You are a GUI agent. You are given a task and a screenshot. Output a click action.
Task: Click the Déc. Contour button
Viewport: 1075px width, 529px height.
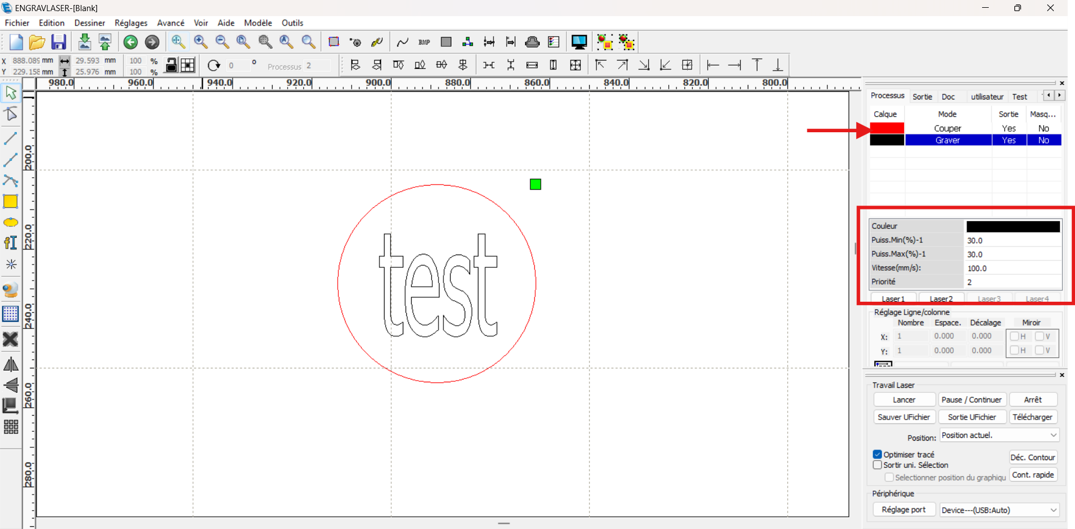[x=1033, y=457]
